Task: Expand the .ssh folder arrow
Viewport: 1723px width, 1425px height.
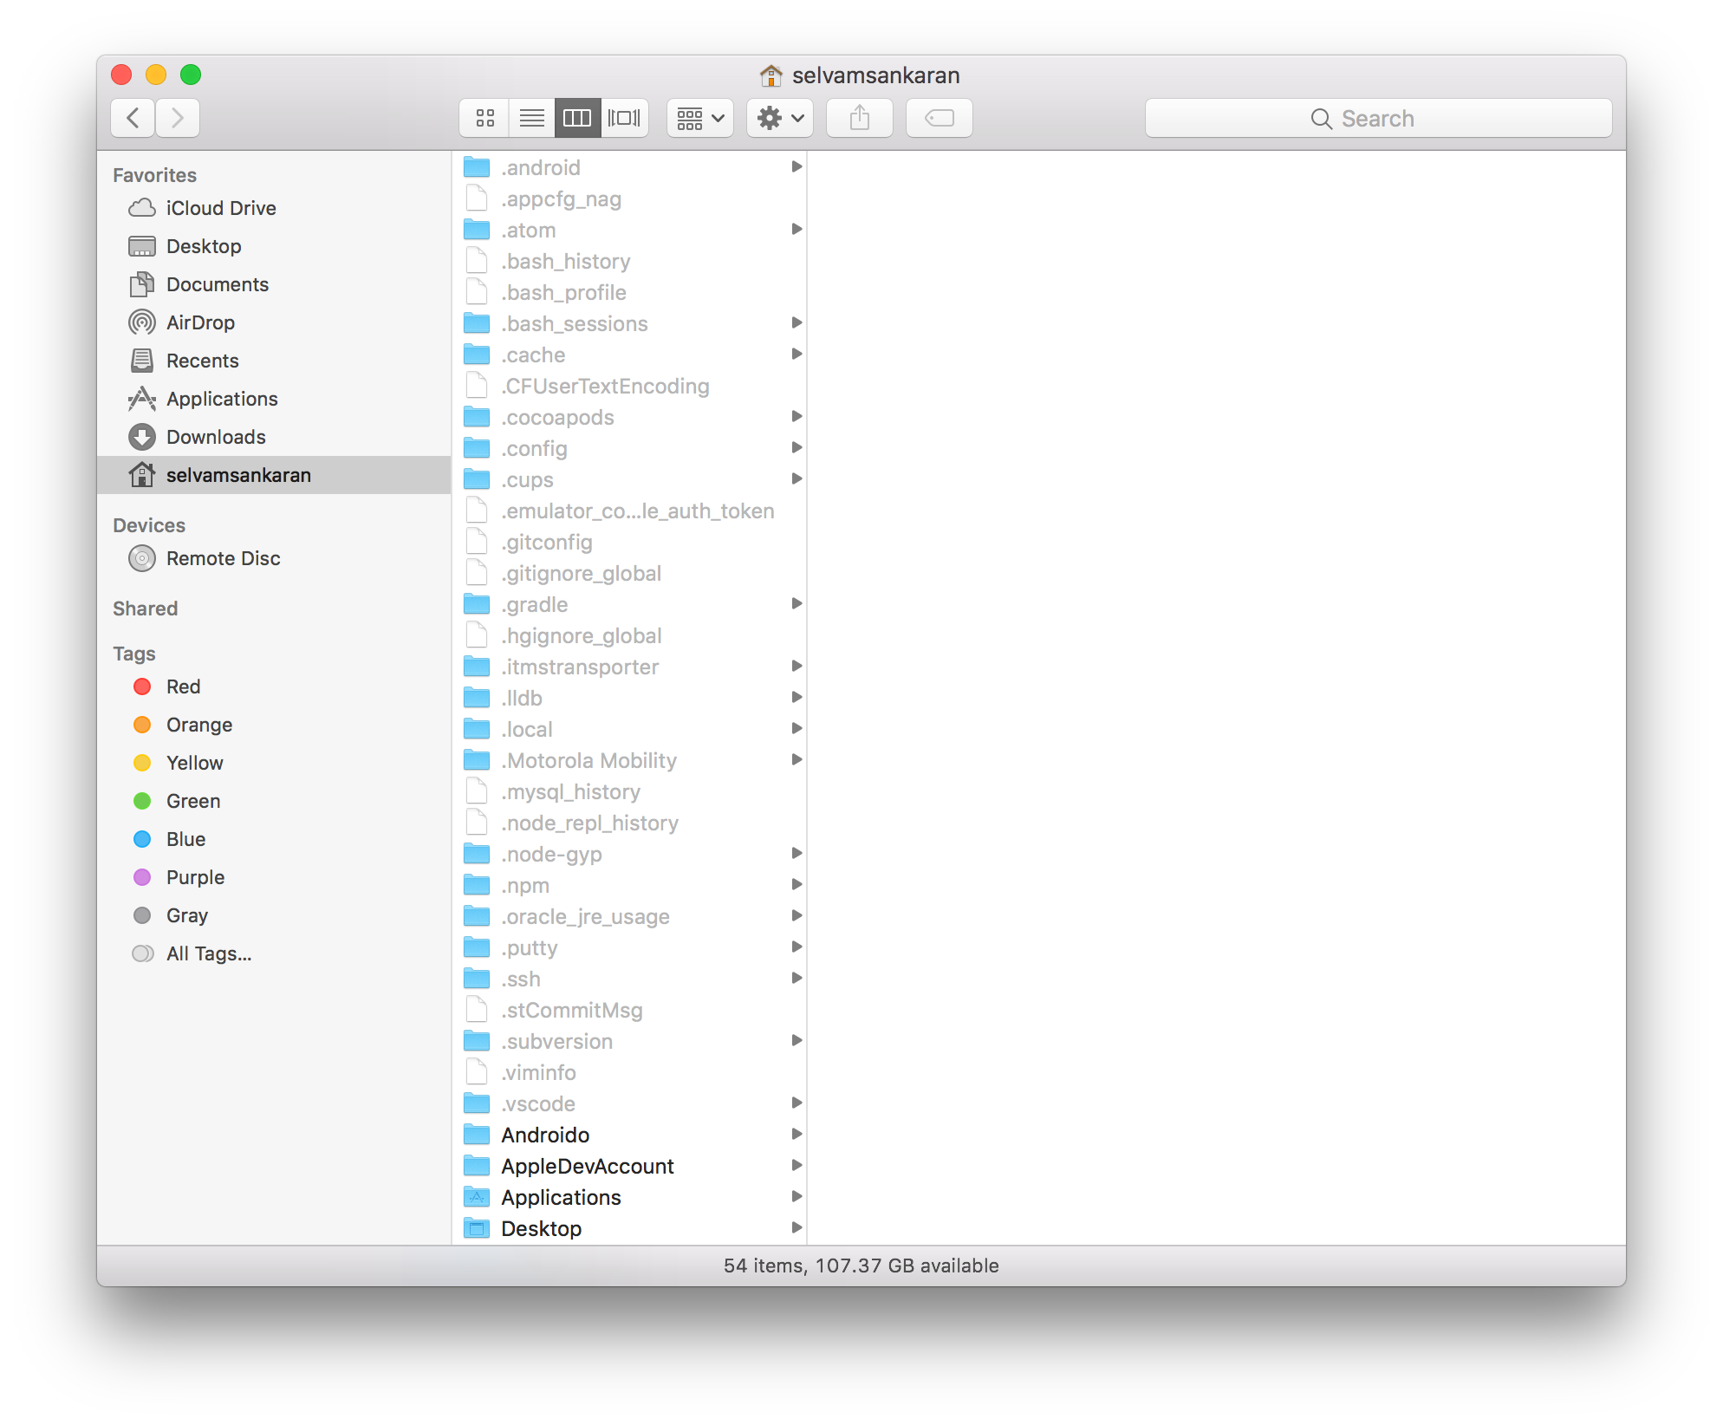Action: pos(796,978)
